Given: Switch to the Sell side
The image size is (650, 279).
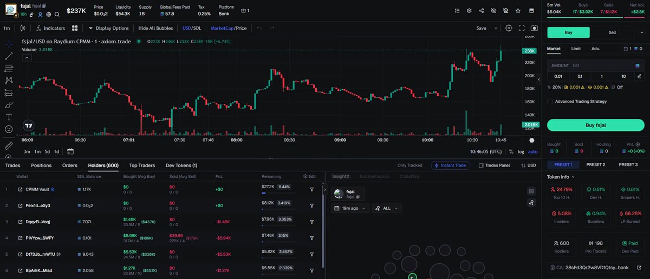Looking at the screenshot, I should click(612, 32).
